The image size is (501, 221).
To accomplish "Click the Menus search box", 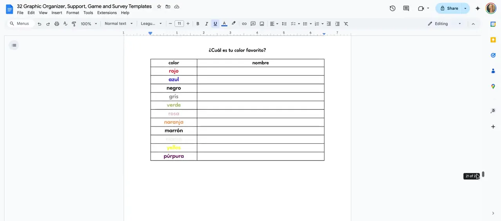I will point(20,24).
